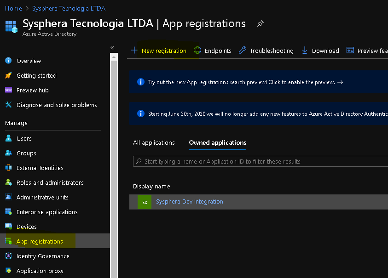Image resolution: width=388 pixels, height=278 pixels.
Task: Click the application filter search field
Action: (x=261, y=161)
